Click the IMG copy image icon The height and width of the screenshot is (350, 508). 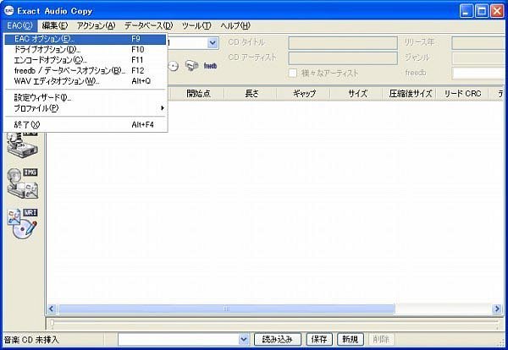(23, 183)
